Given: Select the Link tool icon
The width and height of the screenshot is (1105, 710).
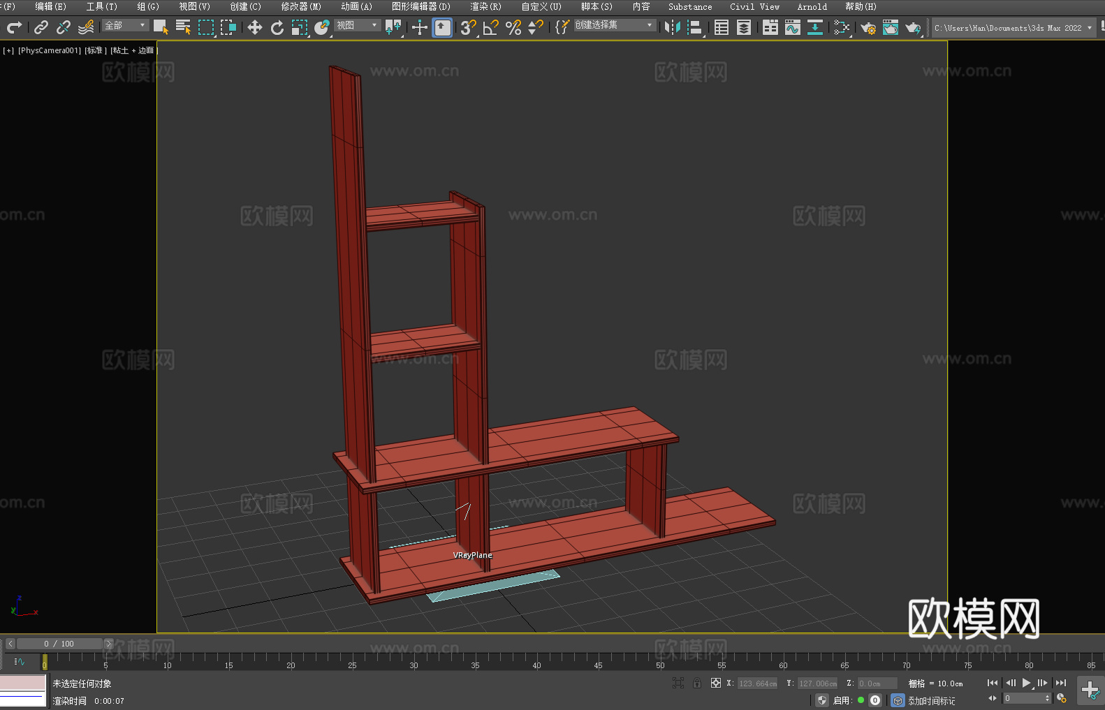Looking at the screenshot, I should point(41,27).
